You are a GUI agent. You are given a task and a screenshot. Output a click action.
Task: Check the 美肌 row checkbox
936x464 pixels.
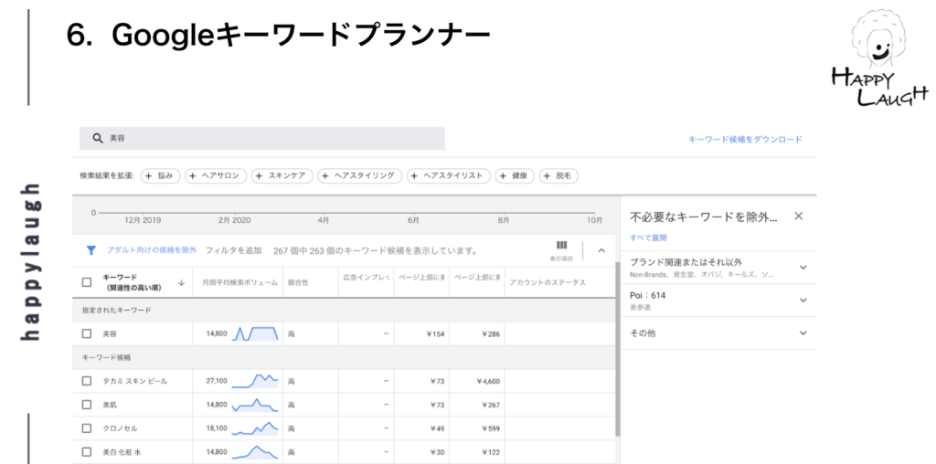(x=87, y=405)
